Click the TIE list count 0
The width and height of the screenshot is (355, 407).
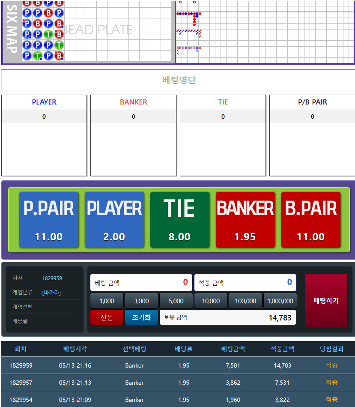223,117
